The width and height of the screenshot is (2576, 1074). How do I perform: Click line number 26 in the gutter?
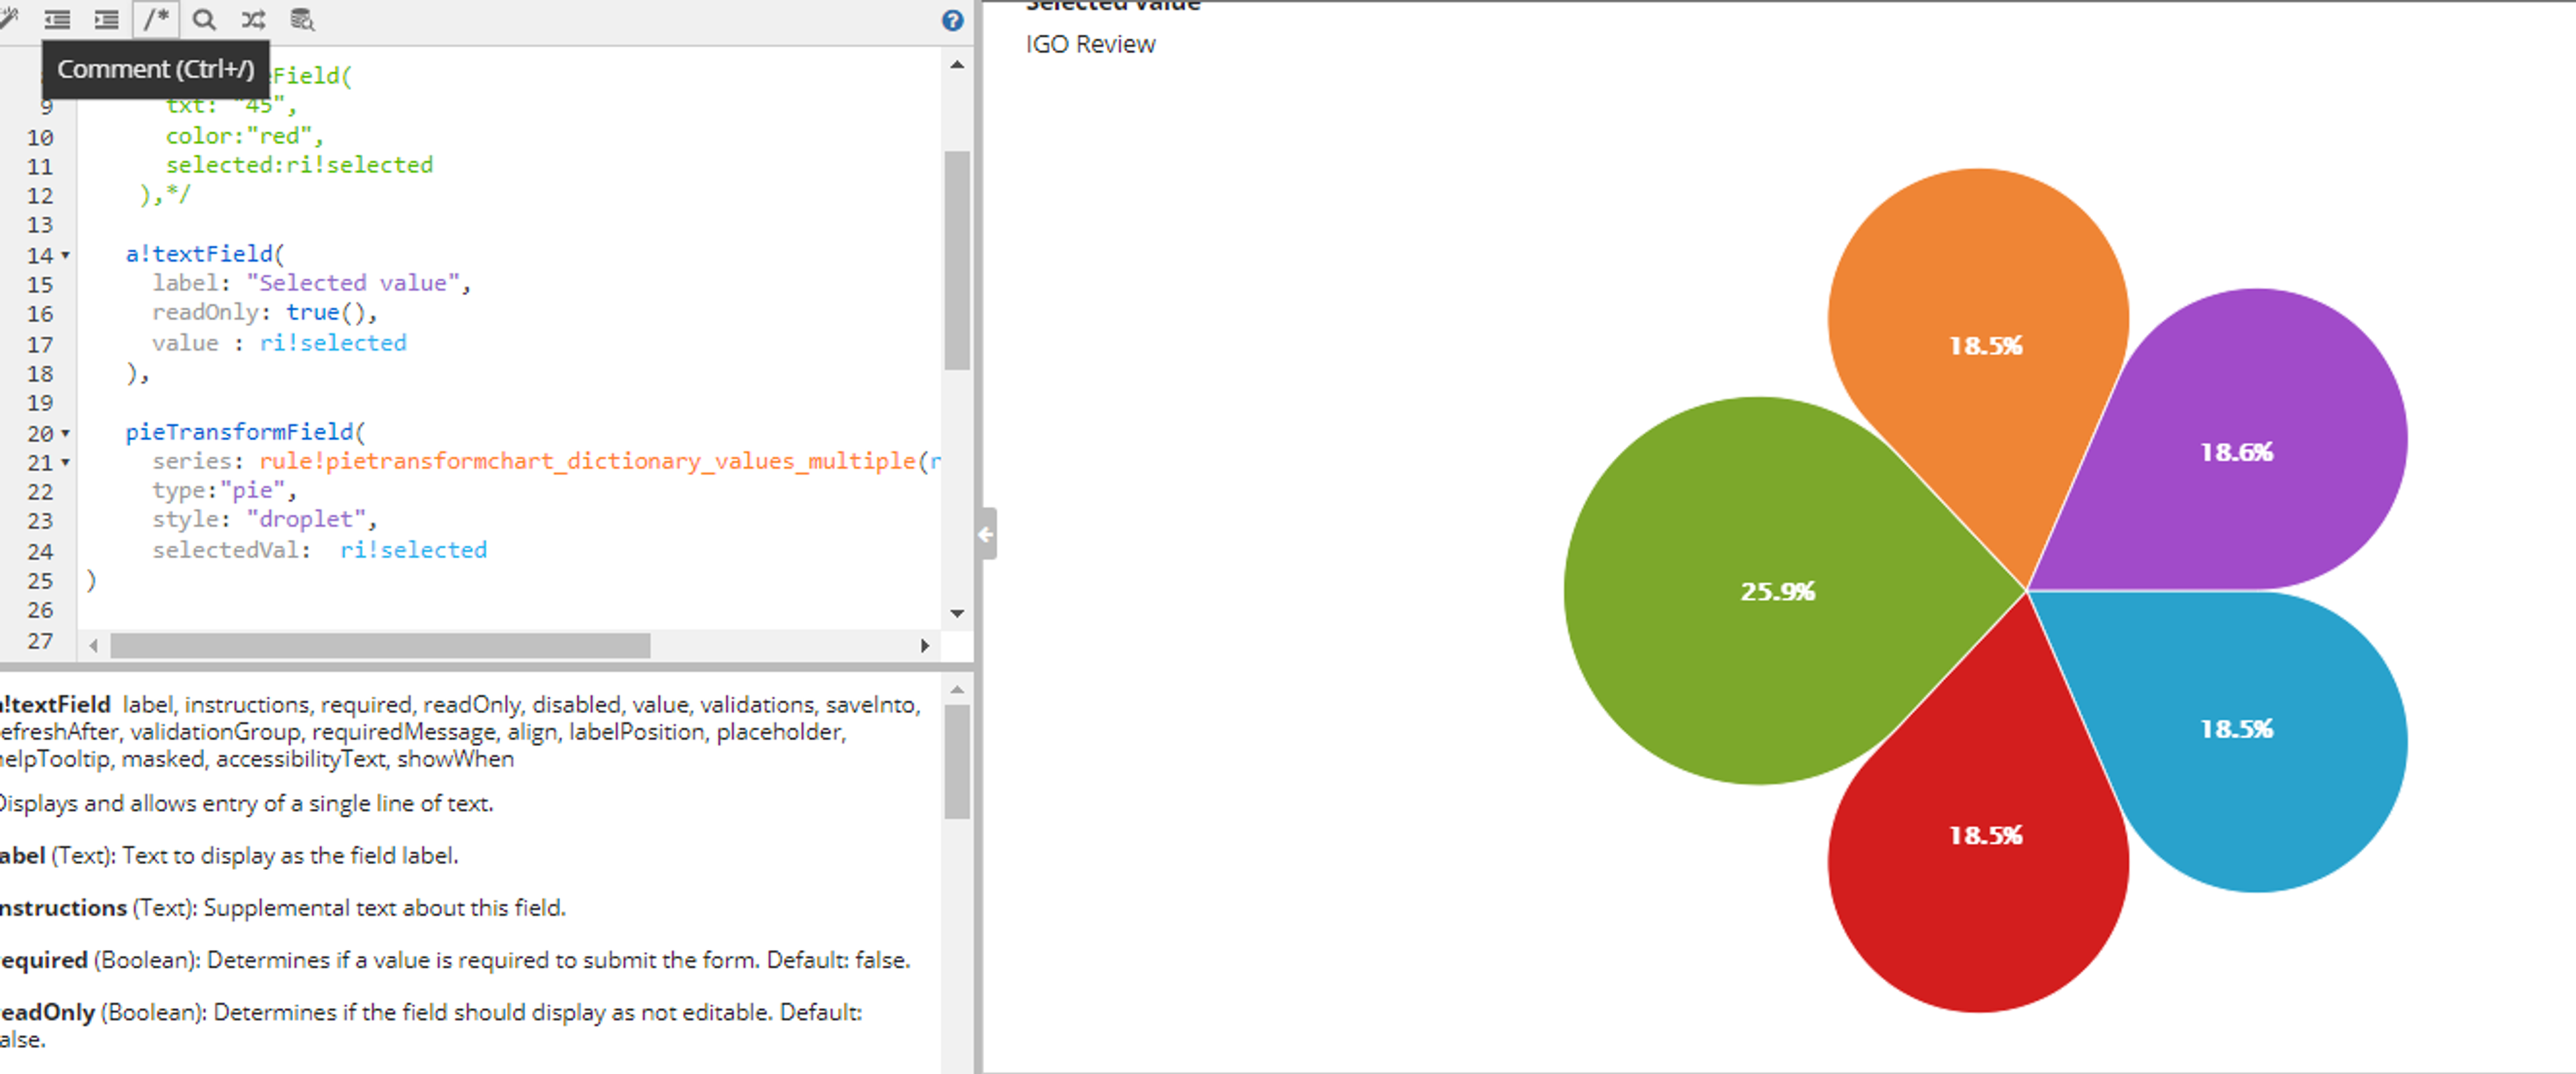40,610
